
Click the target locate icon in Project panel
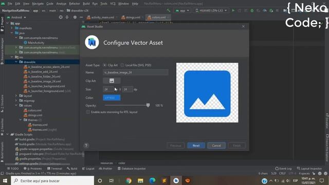point(61,17)
